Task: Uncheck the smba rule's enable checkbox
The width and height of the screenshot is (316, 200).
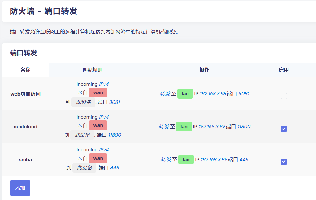Action: pyautogui.click(x=284, y=161)
